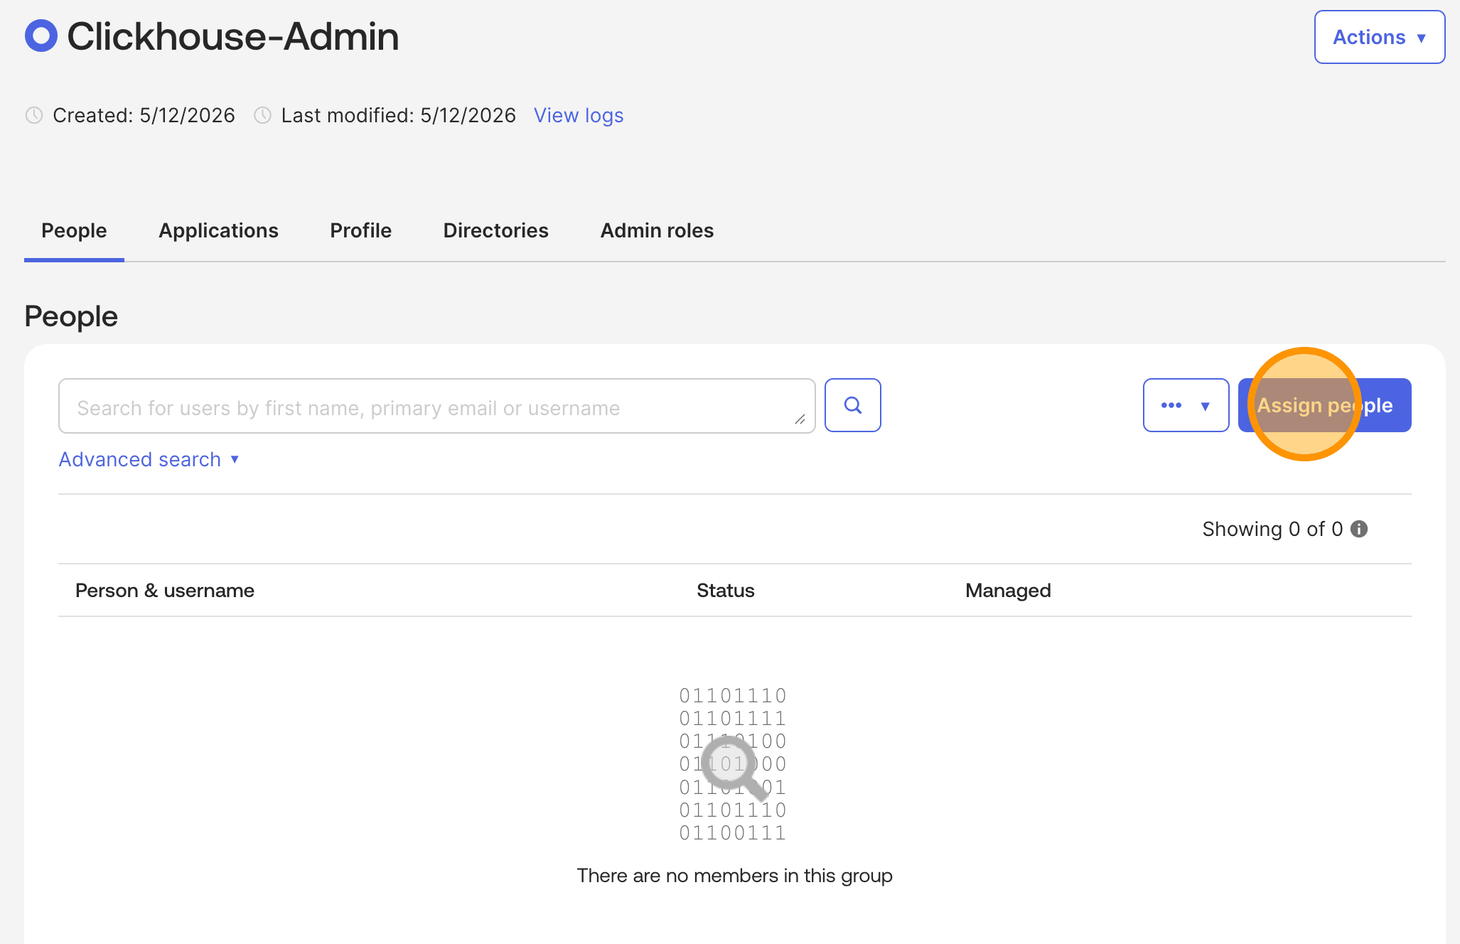Expand Advanced search options
Viewport: 1460px width, 944px height.
(149, 459)
